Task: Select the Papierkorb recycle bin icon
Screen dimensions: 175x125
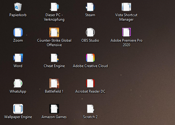Action: click(18, 7)
